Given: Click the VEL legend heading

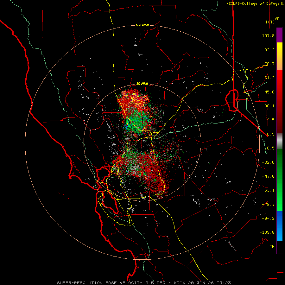Looking at the screenshot, I should (278, 19).
